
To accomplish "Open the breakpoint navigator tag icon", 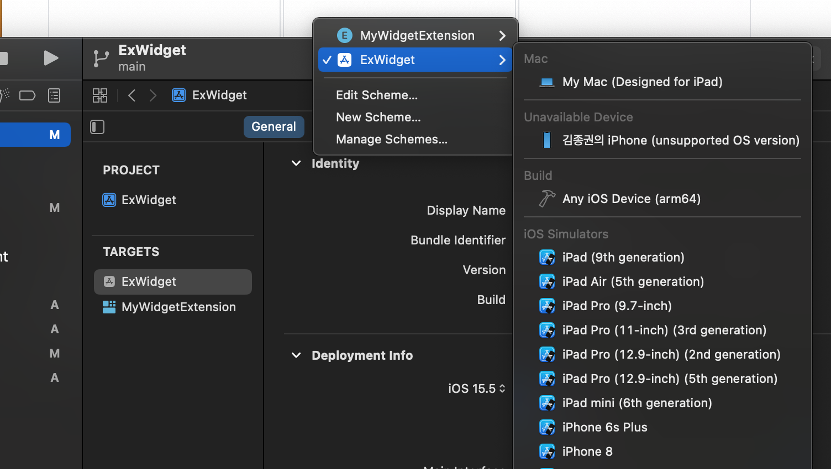I will [x=27, y=95].
